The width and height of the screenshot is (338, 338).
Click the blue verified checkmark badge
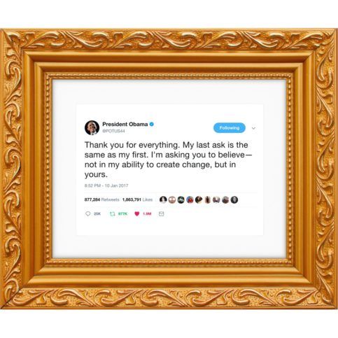(152, 124)
